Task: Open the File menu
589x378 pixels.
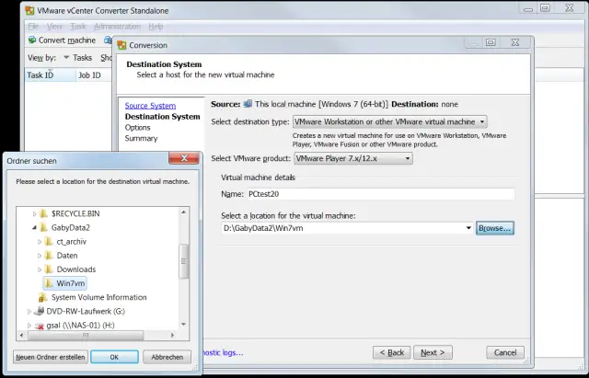Action: (x=33, y=27)
